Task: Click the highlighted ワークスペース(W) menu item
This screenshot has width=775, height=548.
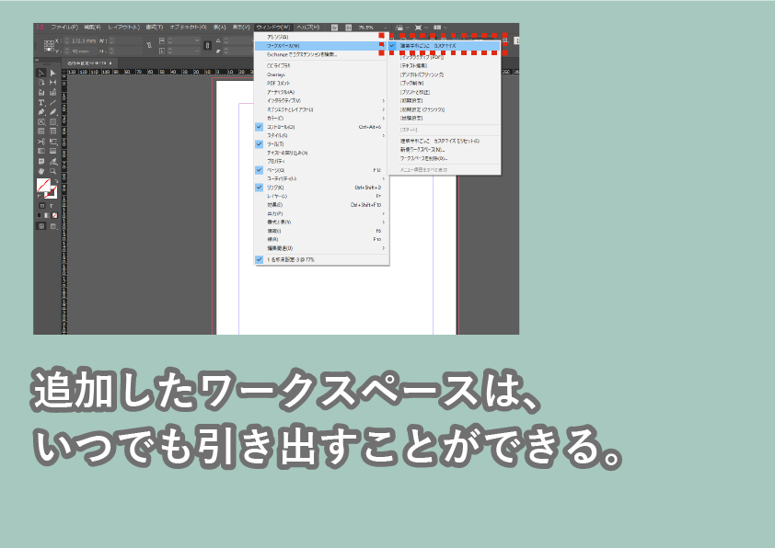Action: [x=319, y=45]
